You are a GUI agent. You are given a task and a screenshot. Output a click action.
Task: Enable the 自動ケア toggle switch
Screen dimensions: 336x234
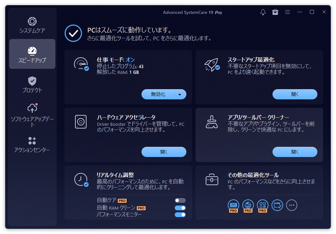[x=180, y=200]
